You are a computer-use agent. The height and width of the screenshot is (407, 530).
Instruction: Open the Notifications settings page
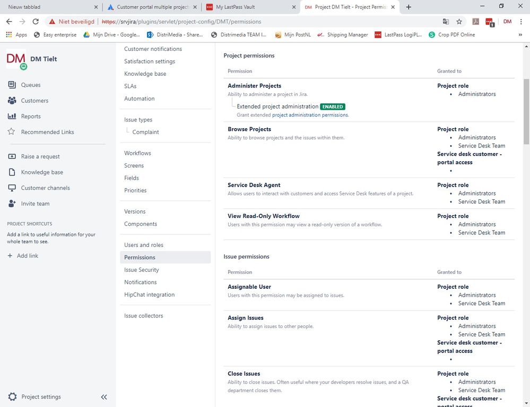pyautogui.click(x=140, y=282)
